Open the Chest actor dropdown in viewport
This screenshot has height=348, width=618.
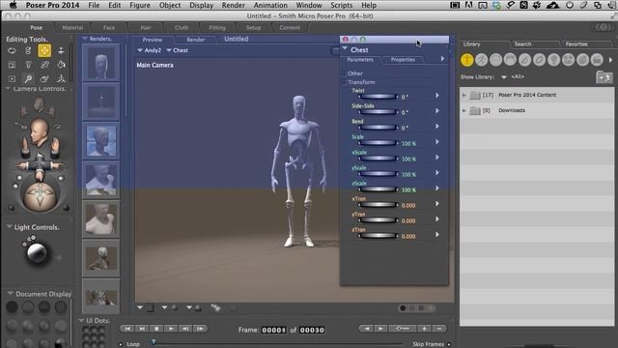click(x=169, y=50)
